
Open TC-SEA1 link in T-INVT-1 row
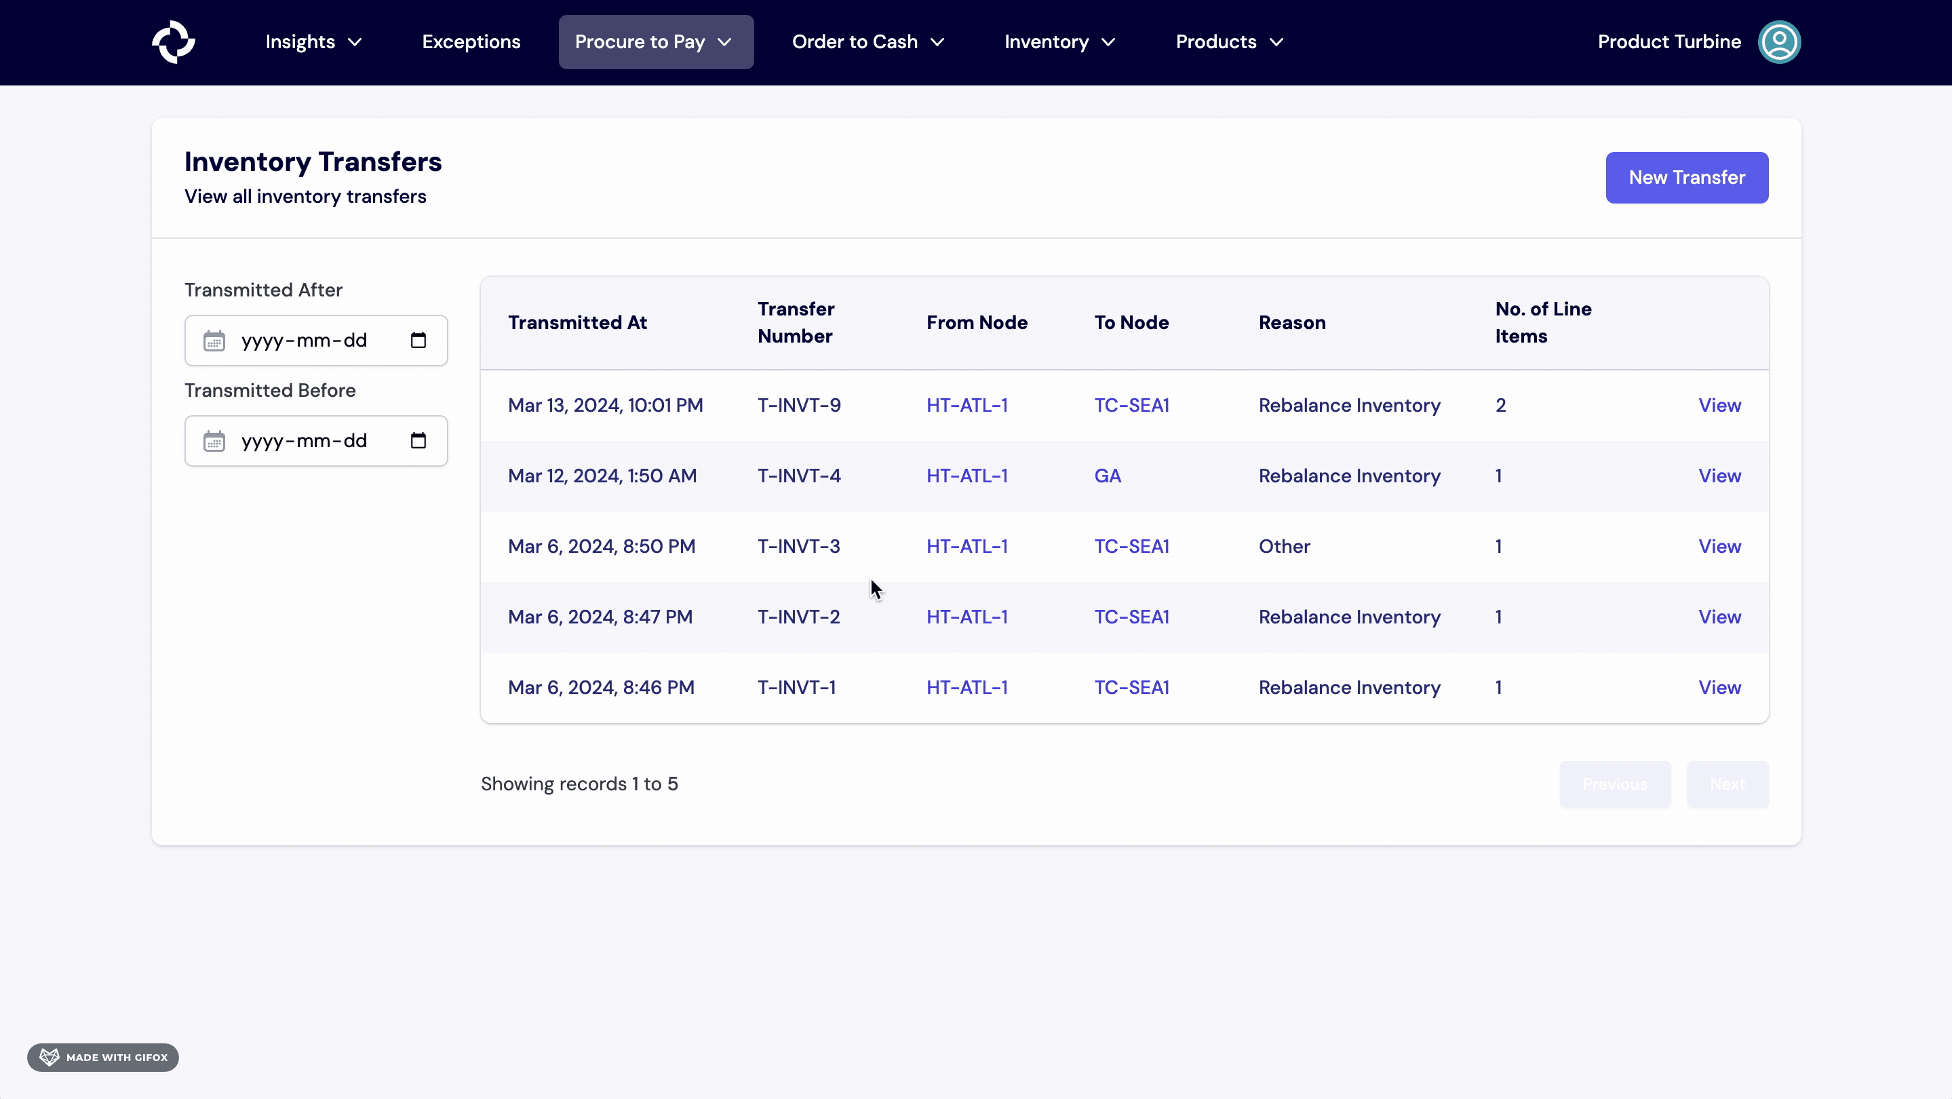[1131, 687]
